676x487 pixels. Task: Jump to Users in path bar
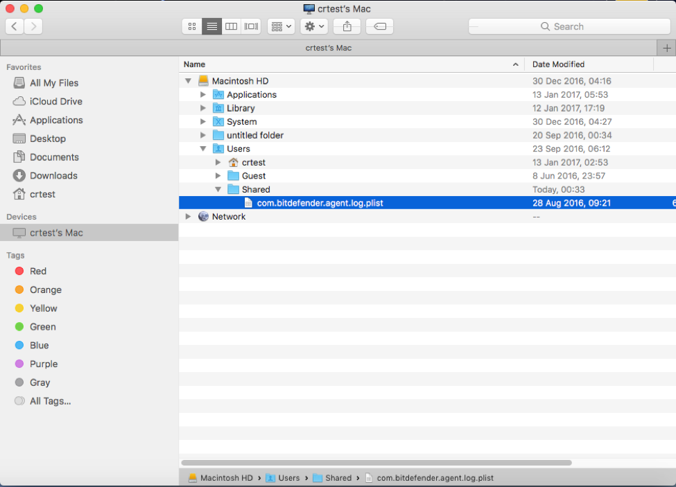(282, 478)
